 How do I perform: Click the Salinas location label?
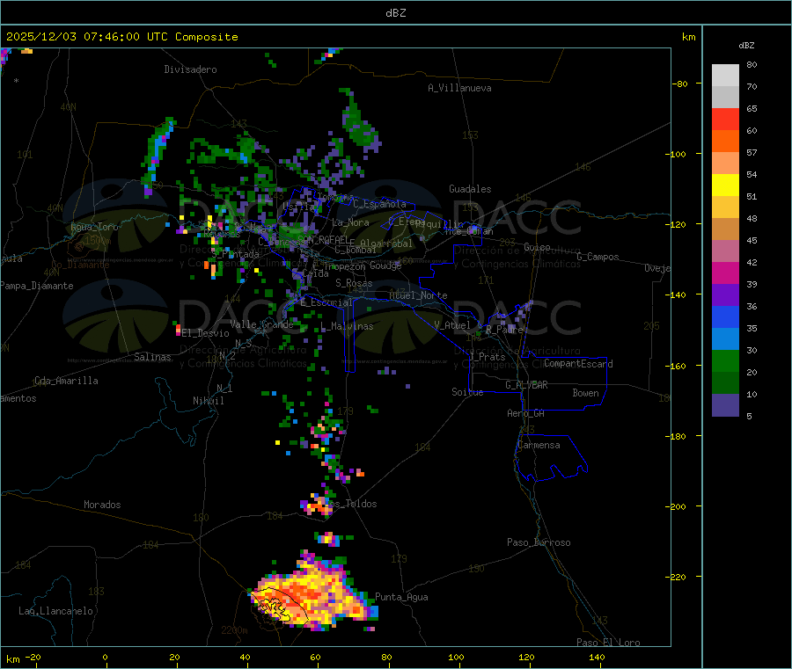coord(152,357)
